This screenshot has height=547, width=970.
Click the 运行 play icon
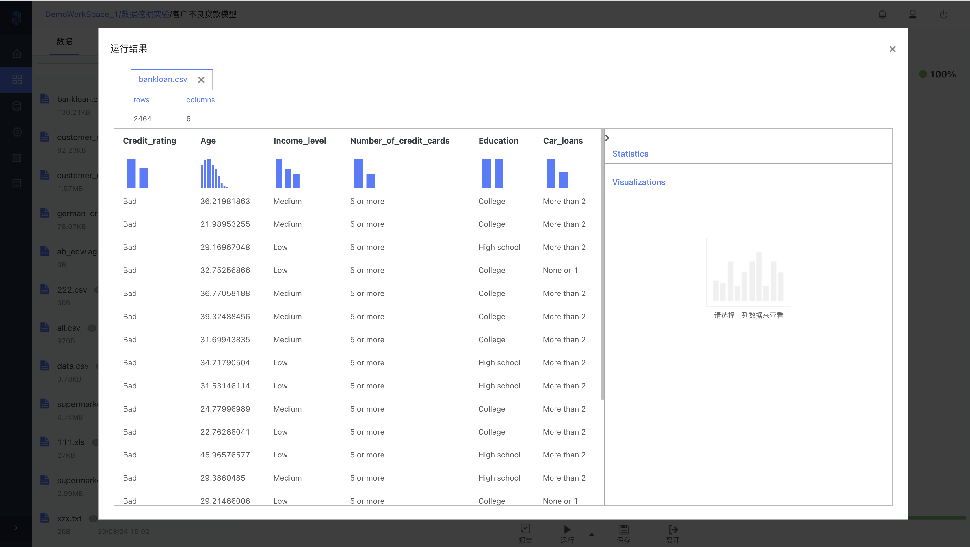[x=567, y=529]
